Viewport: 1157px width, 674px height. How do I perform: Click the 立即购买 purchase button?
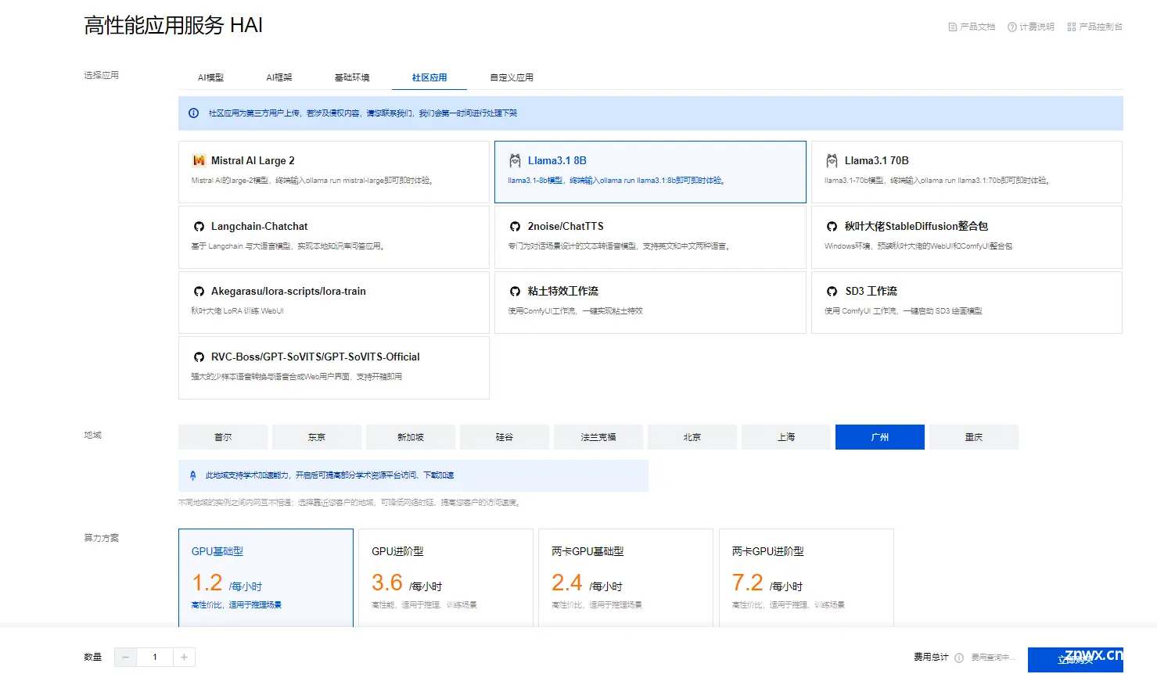click(x=1076, y=660)
